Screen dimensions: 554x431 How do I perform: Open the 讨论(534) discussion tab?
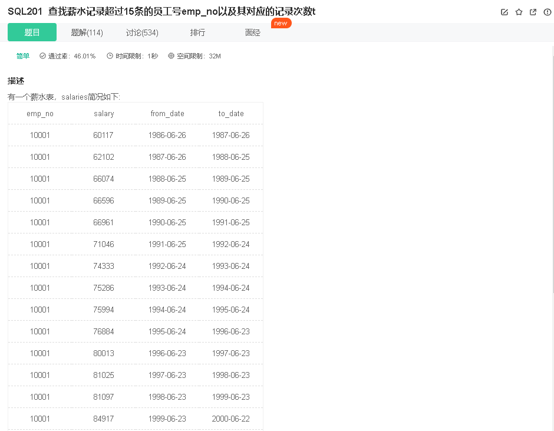(x=142, y=32)
